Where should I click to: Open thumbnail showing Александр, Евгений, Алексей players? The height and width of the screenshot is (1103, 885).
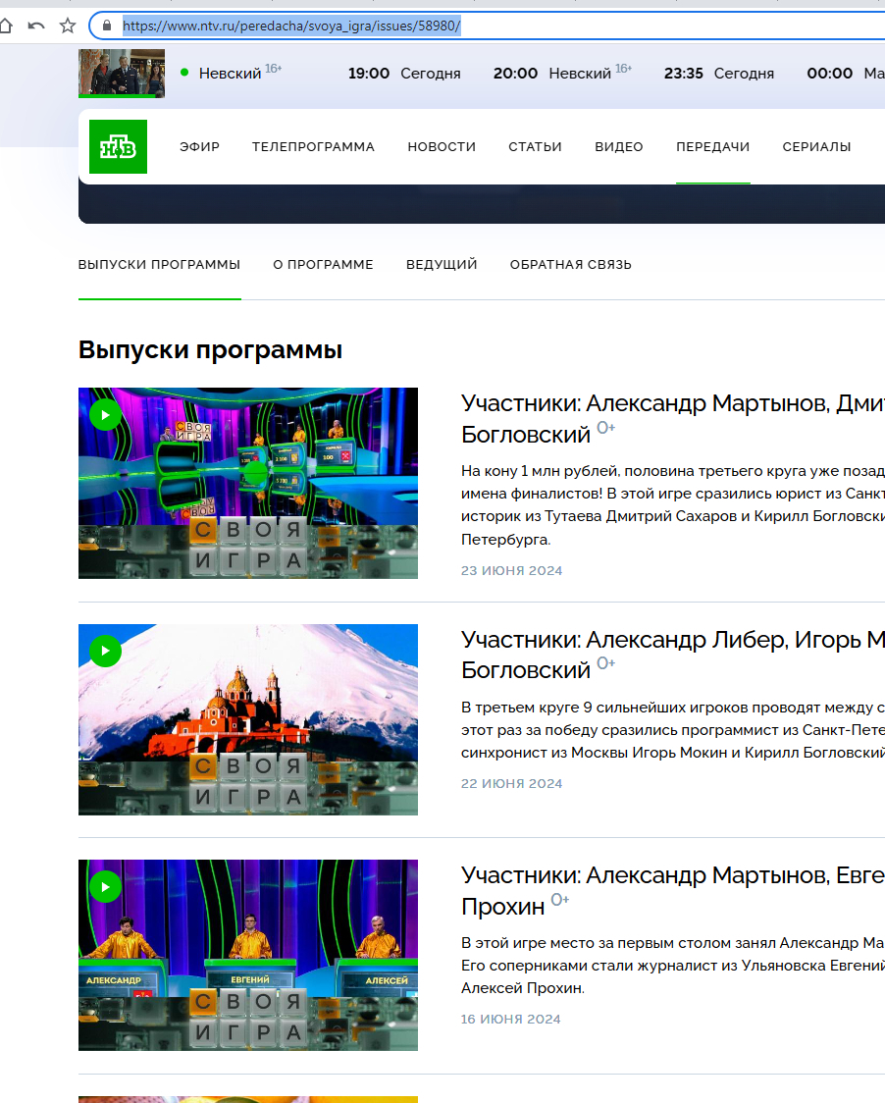(247, 955)
